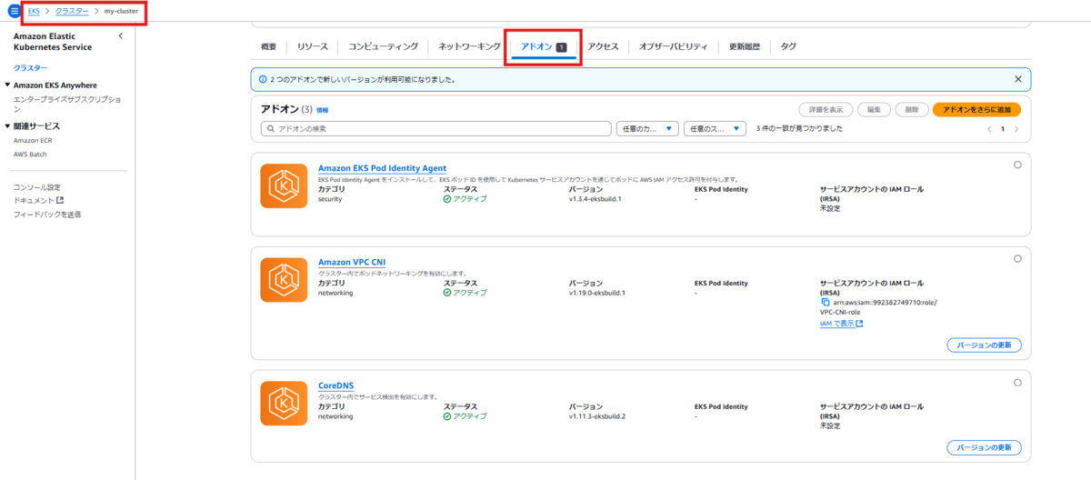Click the 編集 button
Image resolution: width=1091 pixels, height=480 pixels.
[874, 109]
